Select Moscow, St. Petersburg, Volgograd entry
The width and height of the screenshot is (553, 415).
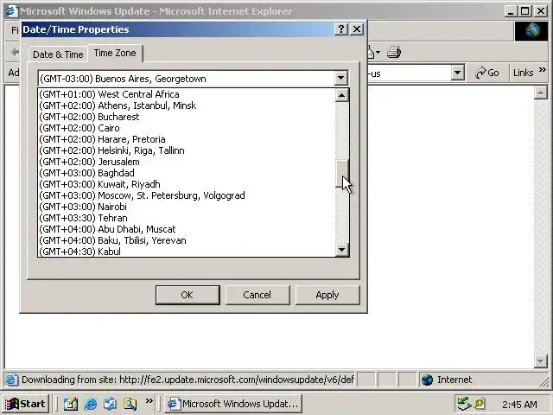click(187, 195)
